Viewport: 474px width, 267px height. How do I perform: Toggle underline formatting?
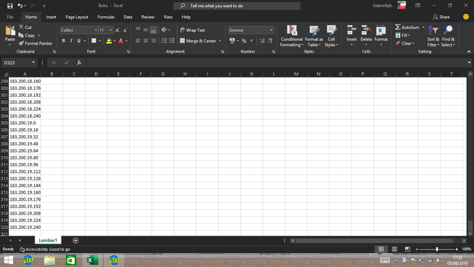coord(78,41)
